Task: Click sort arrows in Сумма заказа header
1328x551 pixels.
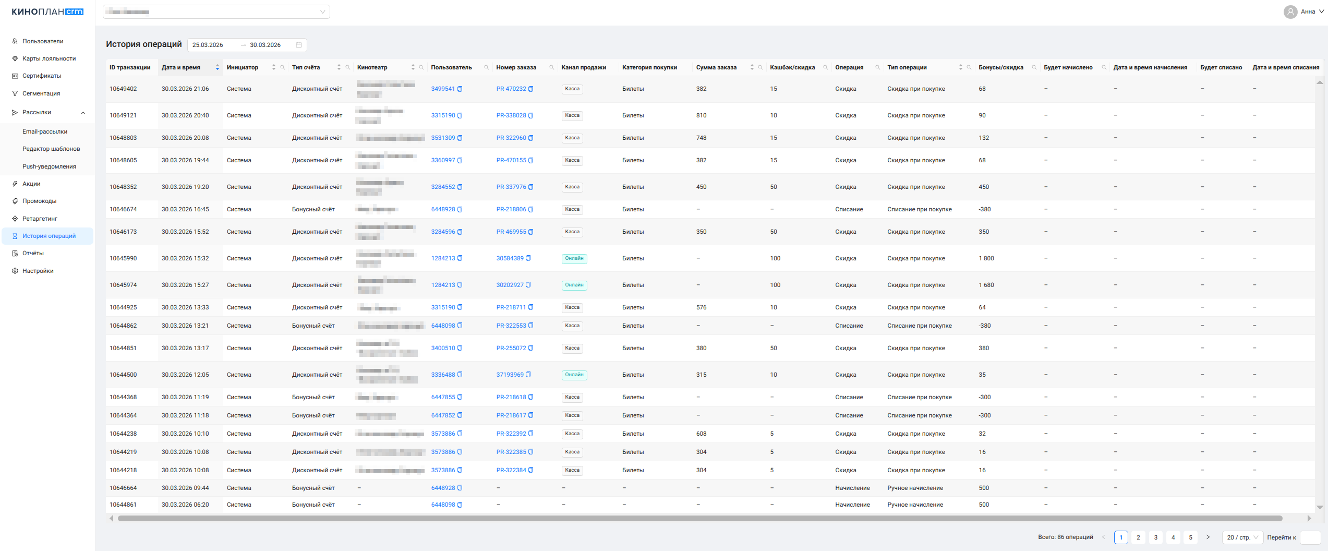Action: (752, 67)
